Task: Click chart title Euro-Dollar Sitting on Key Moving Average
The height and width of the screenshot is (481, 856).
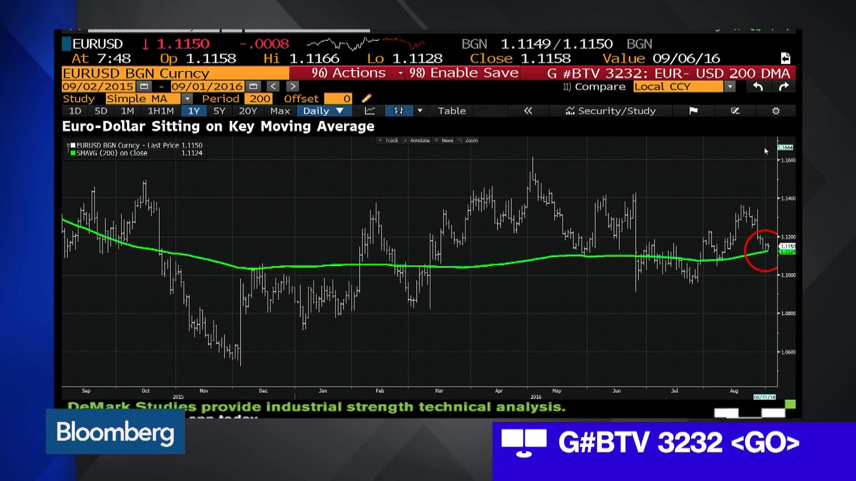Action: [218, 126]
